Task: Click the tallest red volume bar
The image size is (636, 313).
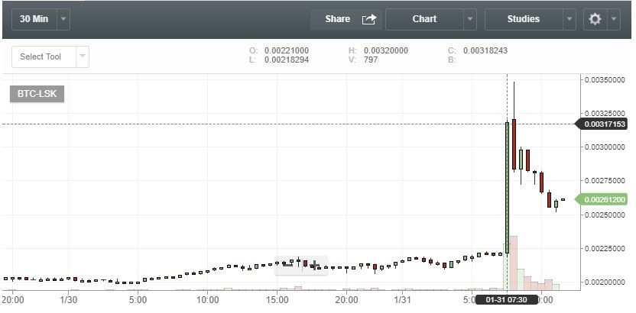Action: [x=514, y=263]
